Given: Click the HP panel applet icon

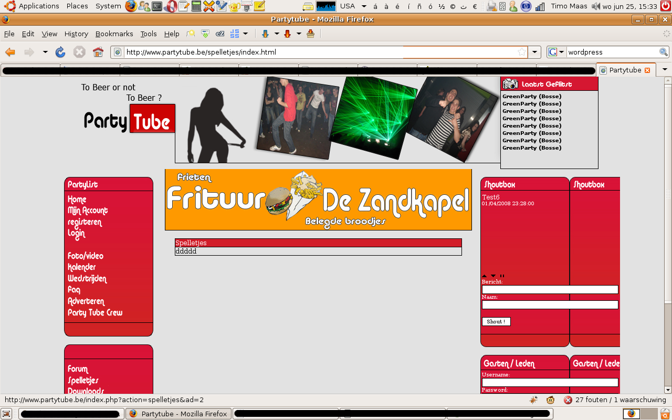Looking at the screenshot, I should (x=526, y=6).
